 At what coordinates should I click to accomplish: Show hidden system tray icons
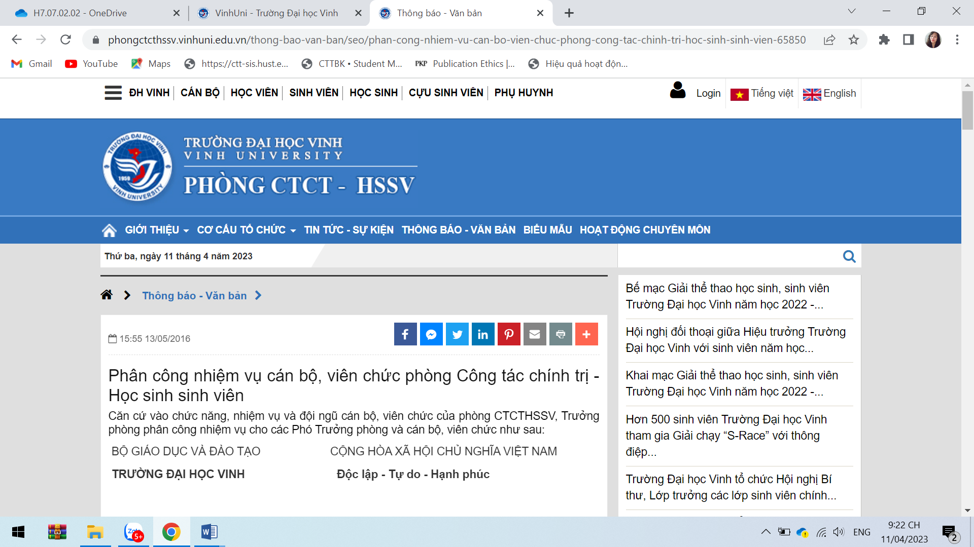tap(766, 532)
